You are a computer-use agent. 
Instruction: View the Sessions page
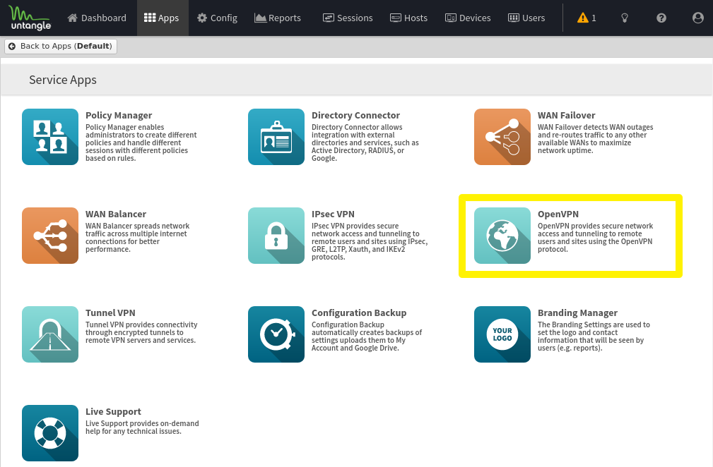tap(348, 18)
